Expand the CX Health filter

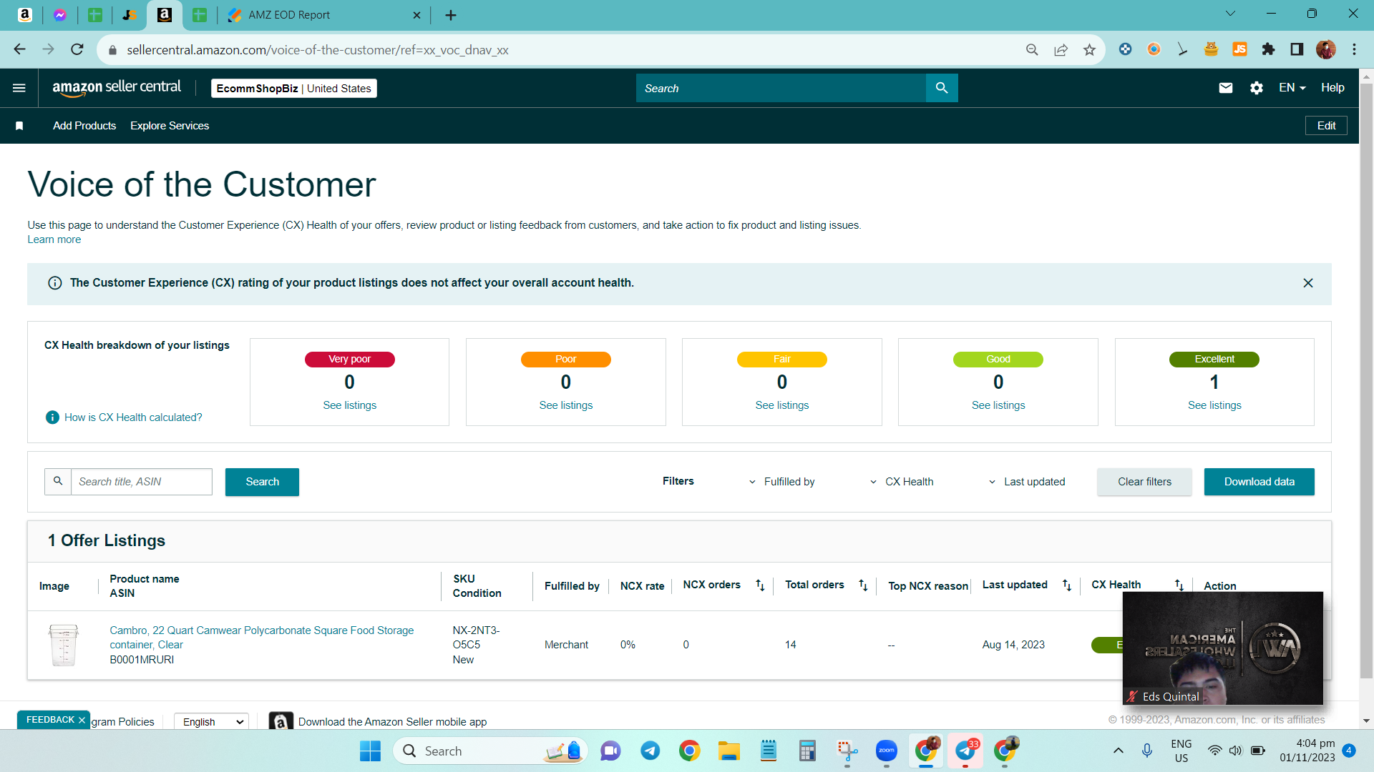coord(901,482)
